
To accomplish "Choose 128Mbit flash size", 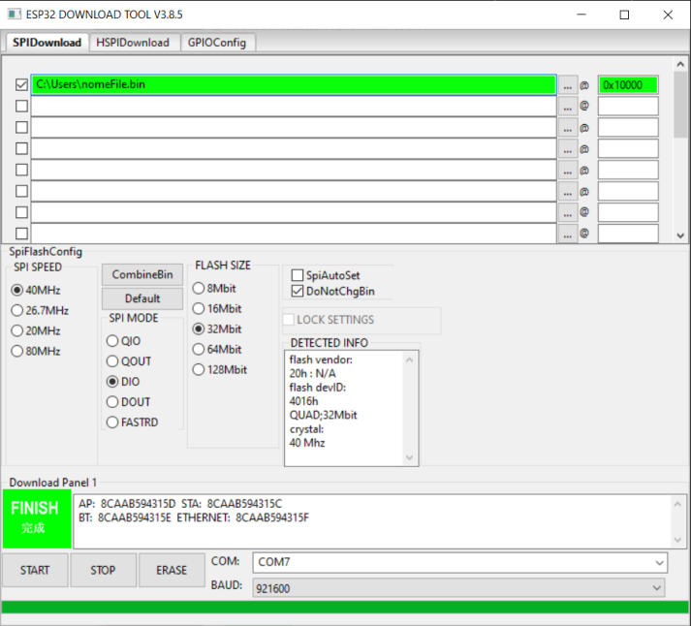I will click(x=219, y=369).
